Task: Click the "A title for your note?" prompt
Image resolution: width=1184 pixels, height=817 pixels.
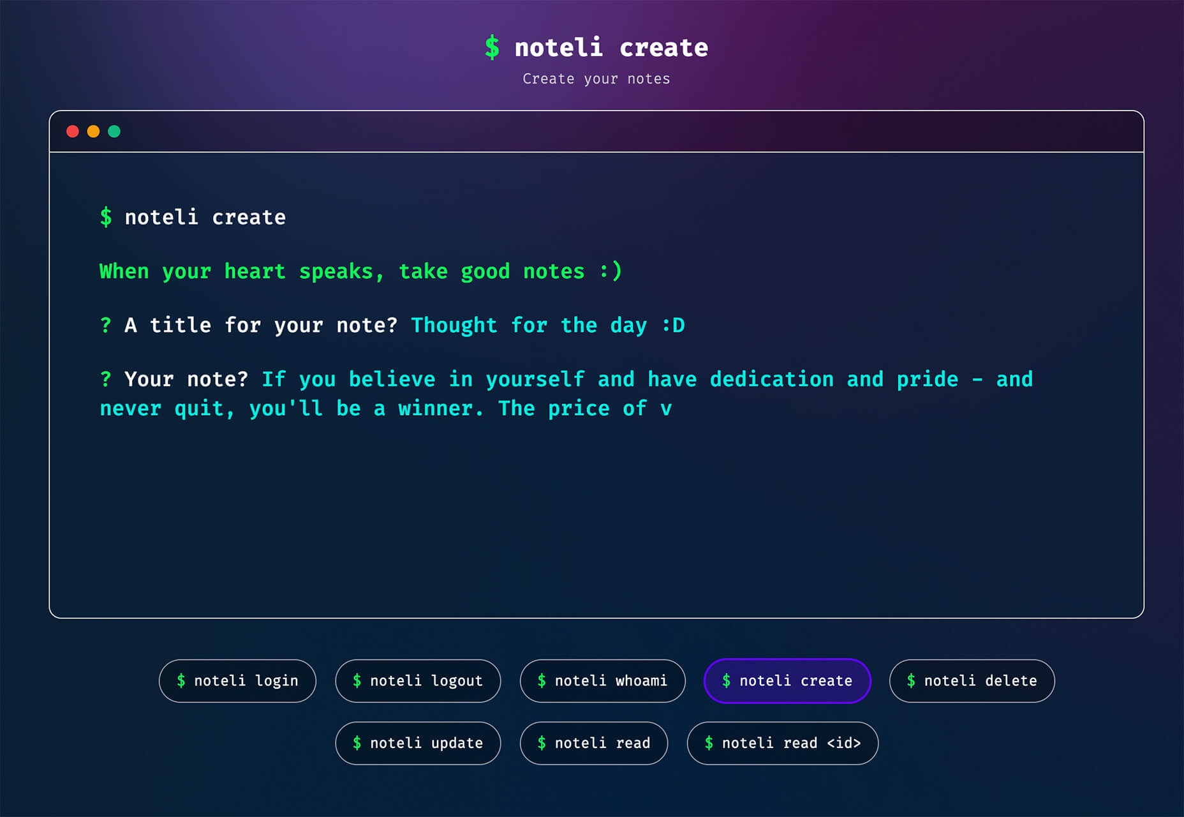Action: point(261,326)
